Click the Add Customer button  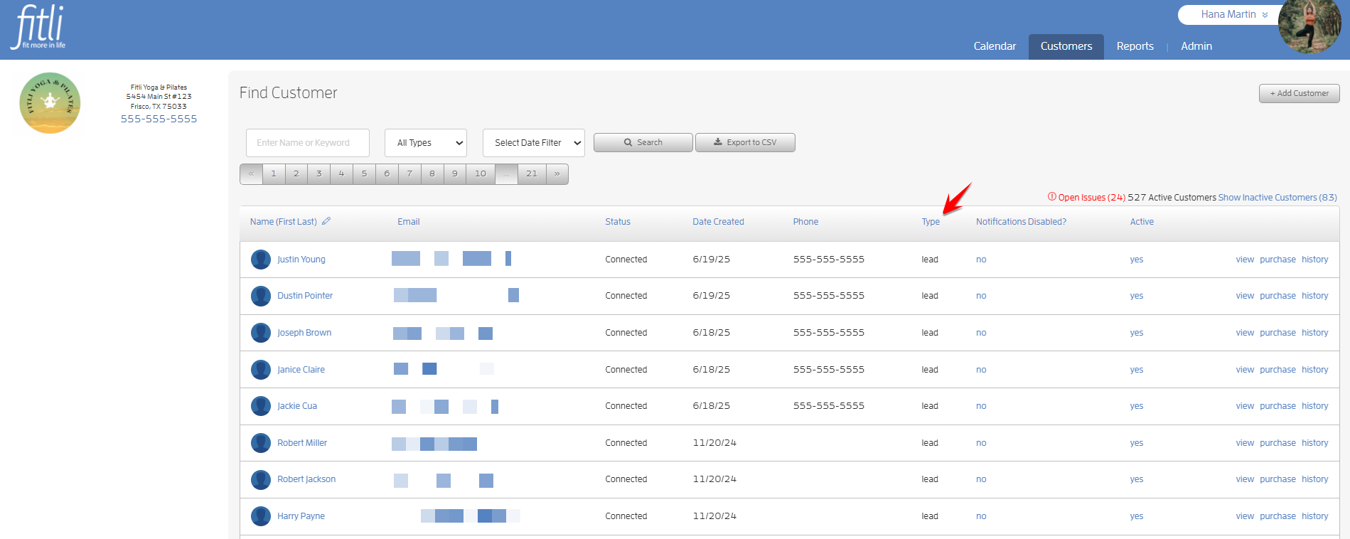click(x=1300, y=93)
